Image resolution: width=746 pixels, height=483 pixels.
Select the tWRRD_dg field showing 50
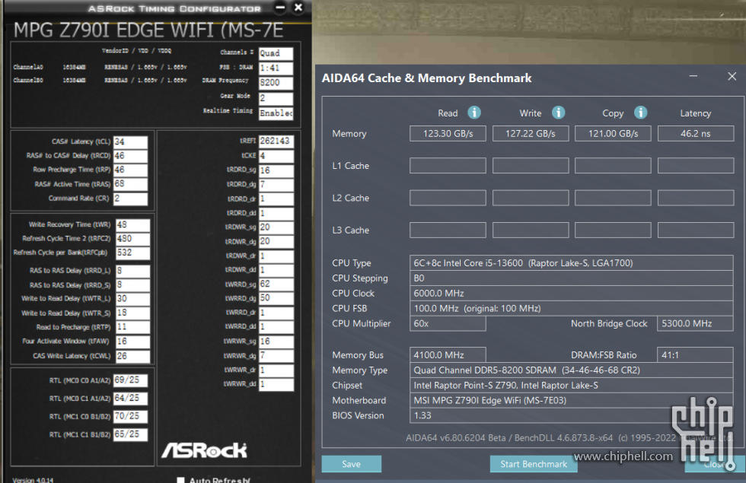pyautogui.click(x=276, y=298)
